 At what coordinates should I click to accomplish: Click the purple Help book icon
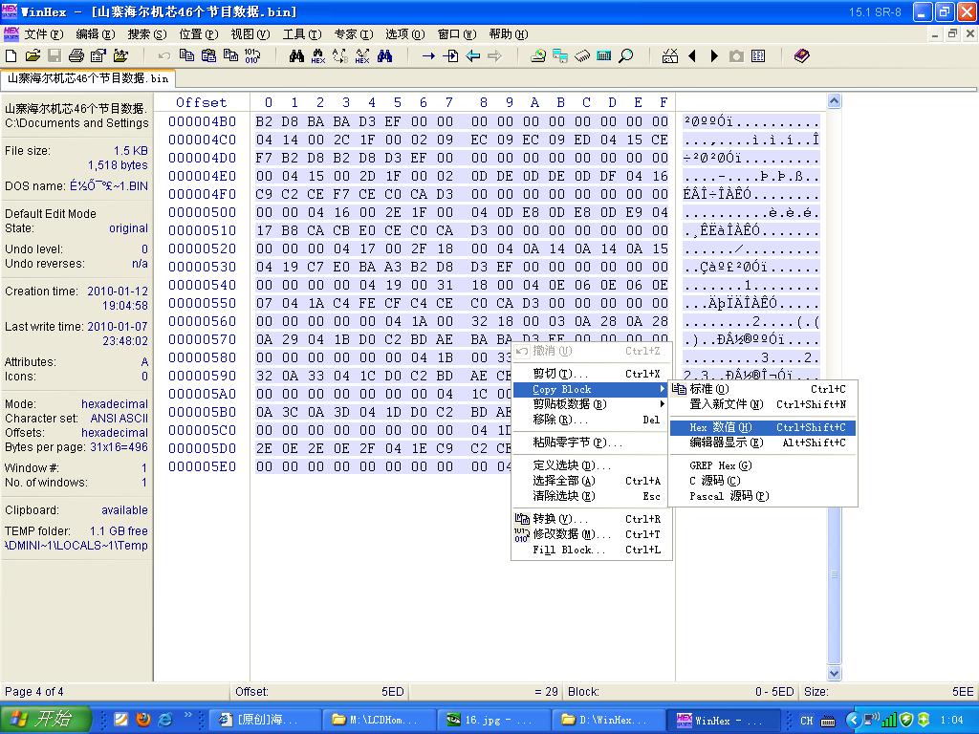pos(802,56)
